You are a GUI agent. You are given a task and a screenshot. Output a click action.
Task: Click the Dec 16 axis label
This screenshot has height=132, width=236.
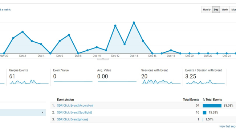click(152, 56)
